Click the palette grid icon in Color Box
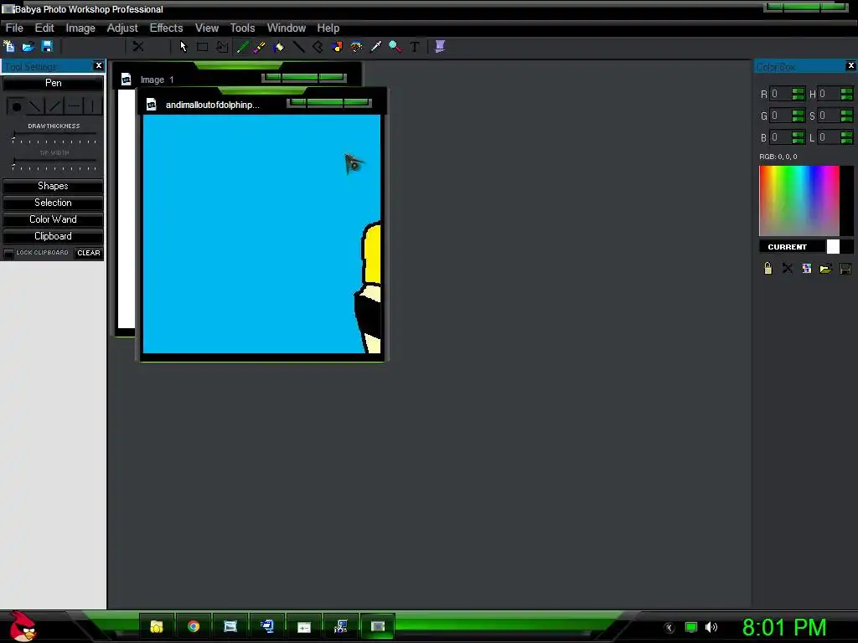 coord(807,268)
